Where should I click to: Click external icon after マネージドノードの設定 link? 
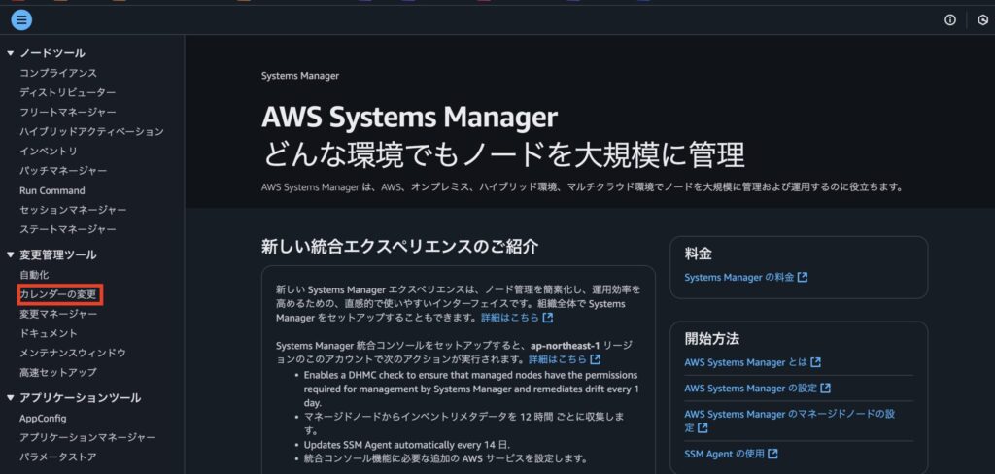point(703,428)
